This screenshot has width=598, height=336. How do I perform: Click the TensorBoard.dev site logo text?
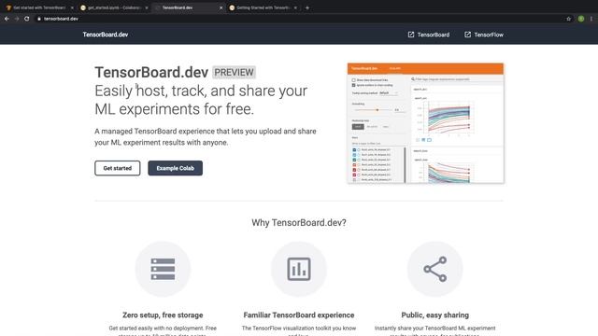point(106,35)
